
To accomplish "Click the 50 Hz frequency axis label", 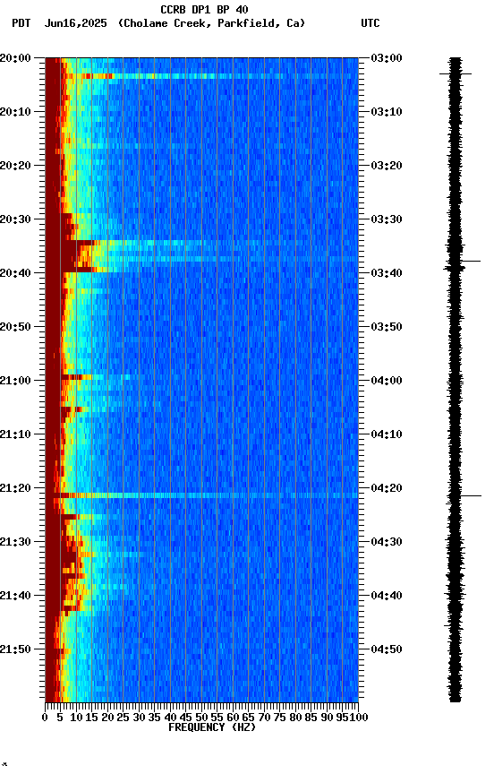I will [x=201, y=718].
